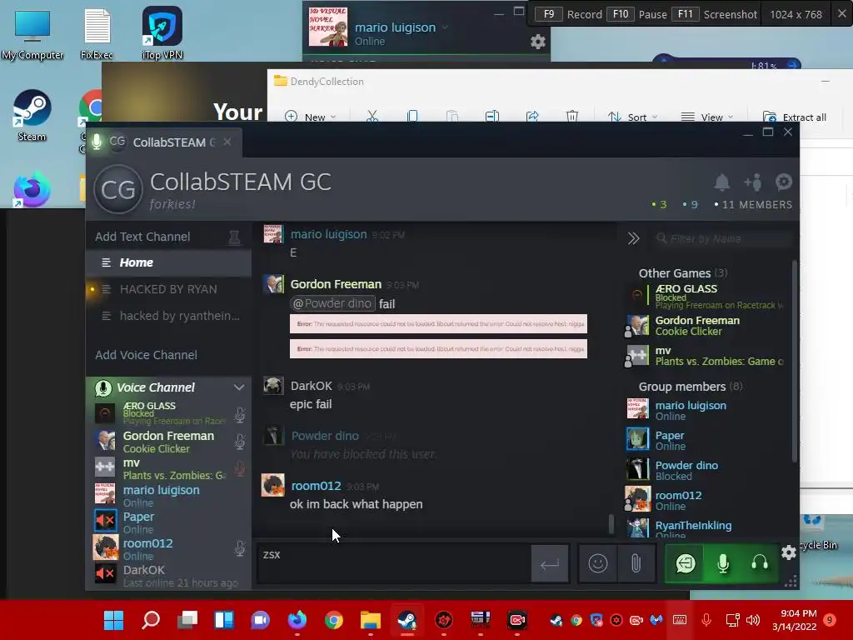
Task: Click Delete trash icon in DendyCollection toolbar
Action: [x=571, y=117]
